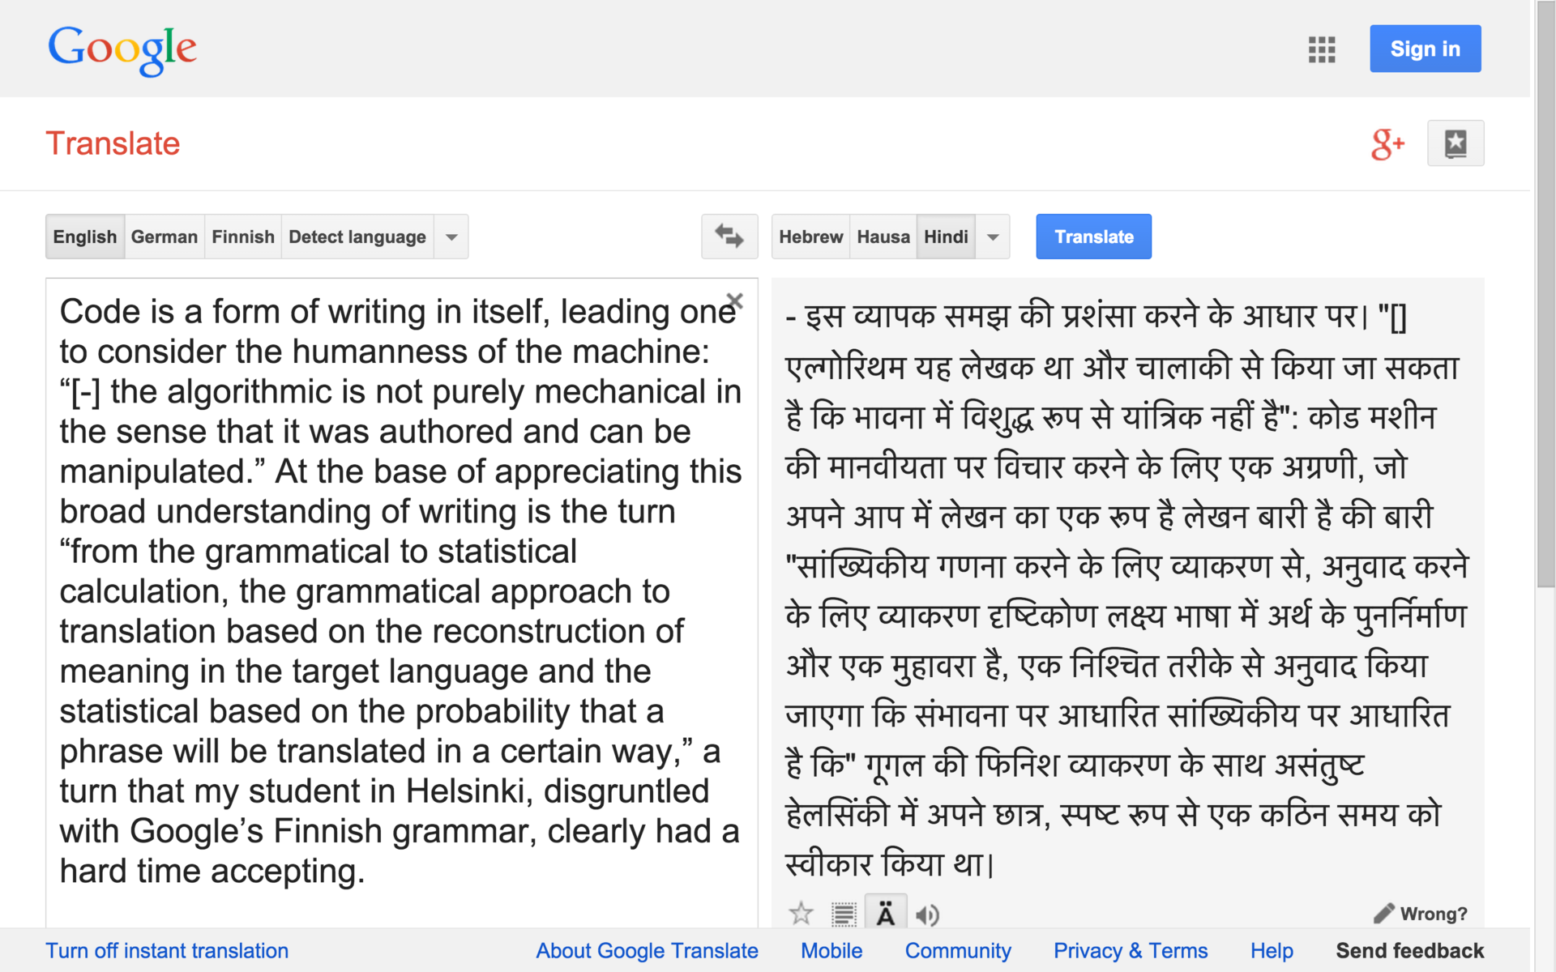The image size is (1556, 972).
Task: Choose Hebrew as the target language
Action: pyautogui.click(x=810, y=237)
